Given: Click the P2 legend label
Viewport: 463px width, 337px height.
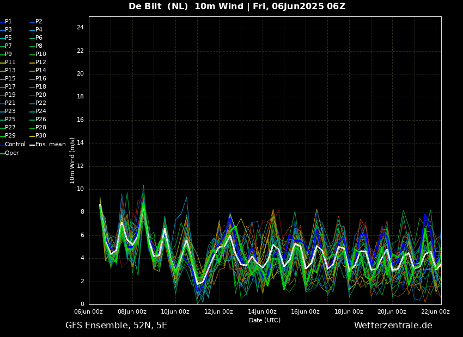Looking at the screenshot, I should pos(39,22).
